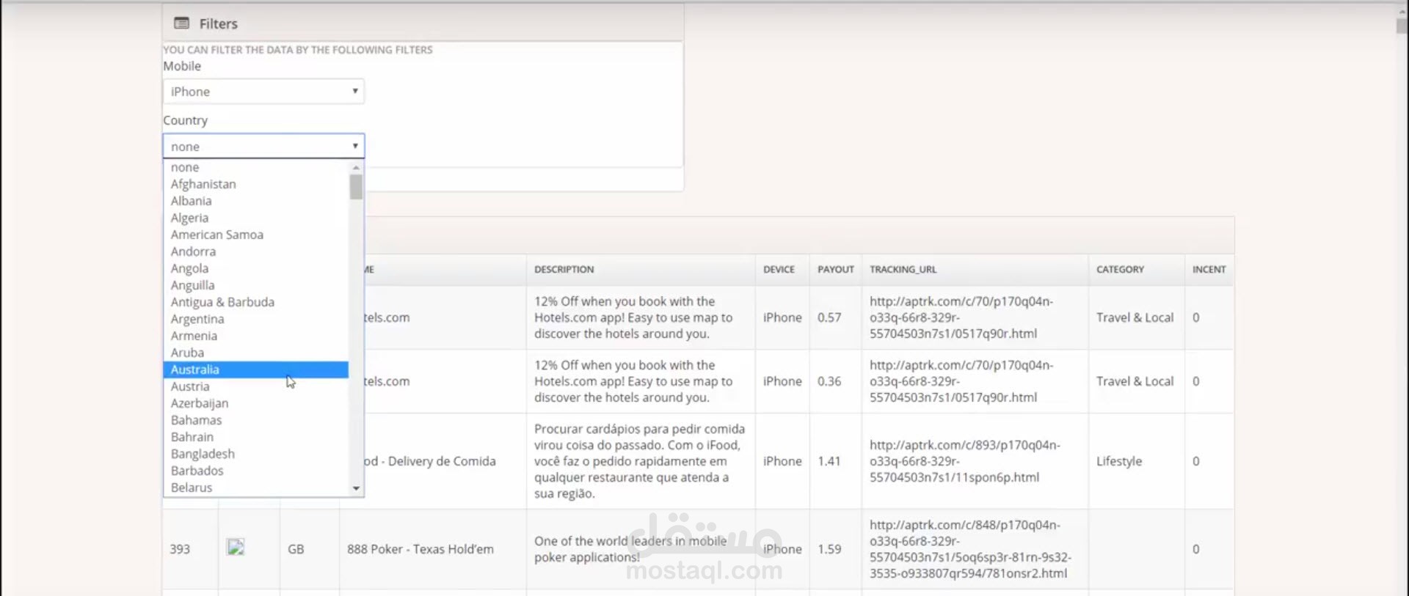Screen dimensions: 1409x596
Task: Select Andorra option
Action: coord(255,251)
